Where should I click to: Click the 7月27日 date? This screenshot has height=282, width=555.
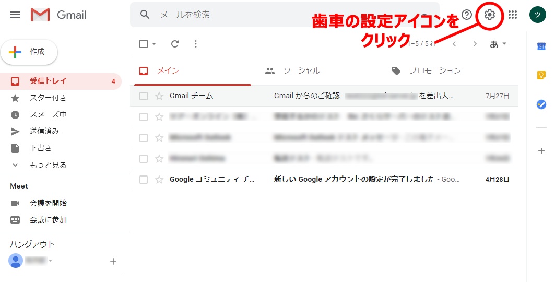click(x=498, y=96)
